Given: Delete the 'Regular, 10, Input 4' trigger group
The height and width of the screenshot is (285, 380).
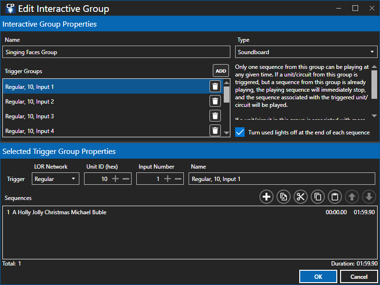Looking at the screenshot, I should [x=215, y=131].
